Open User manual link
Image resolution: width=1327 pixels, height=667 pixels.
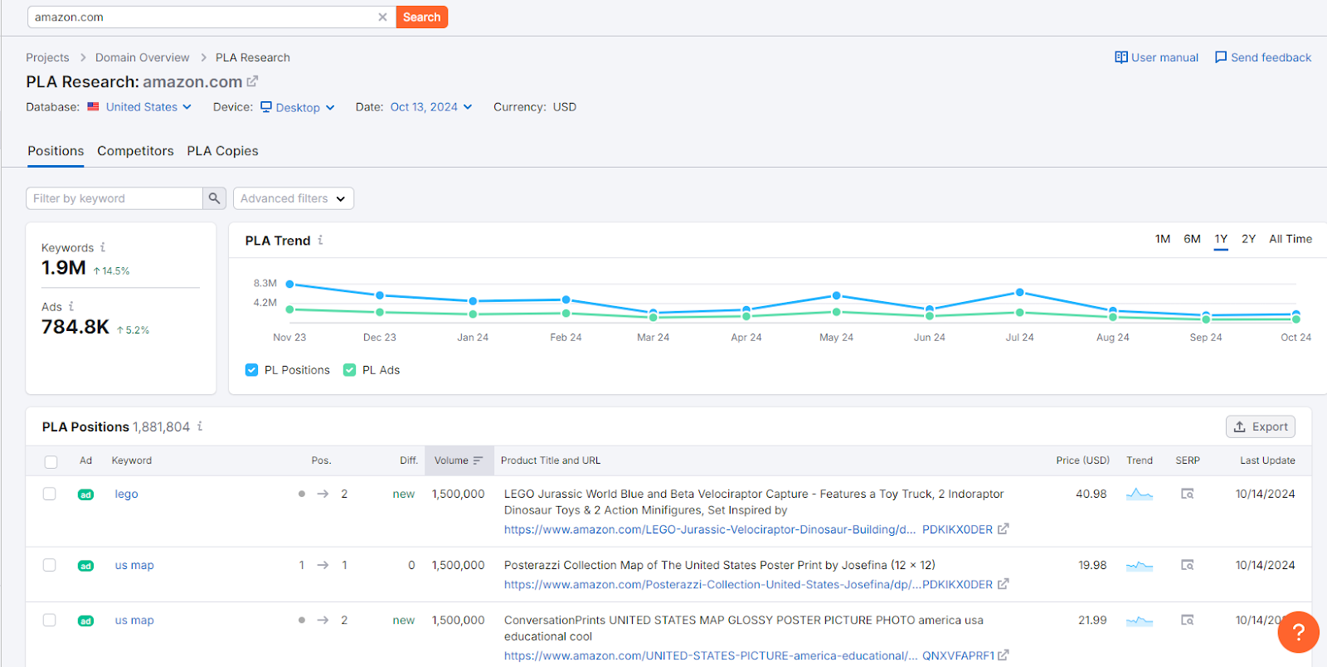pos(1157,57)
